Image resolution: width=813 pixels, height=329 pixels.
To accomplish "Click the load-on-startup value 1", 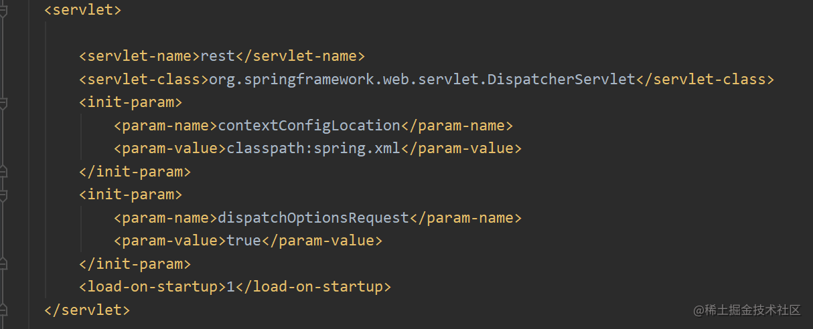I will 231,288.
